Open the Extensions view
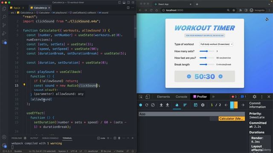The image size is (273, 153). tap(4, 42)
